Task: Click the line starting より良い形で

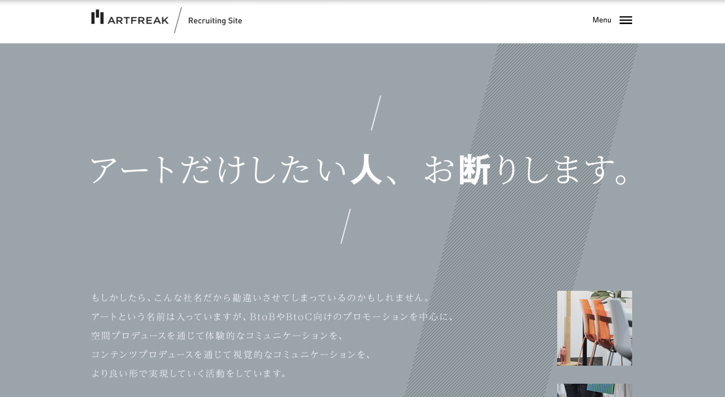Action: click(189, 374)
